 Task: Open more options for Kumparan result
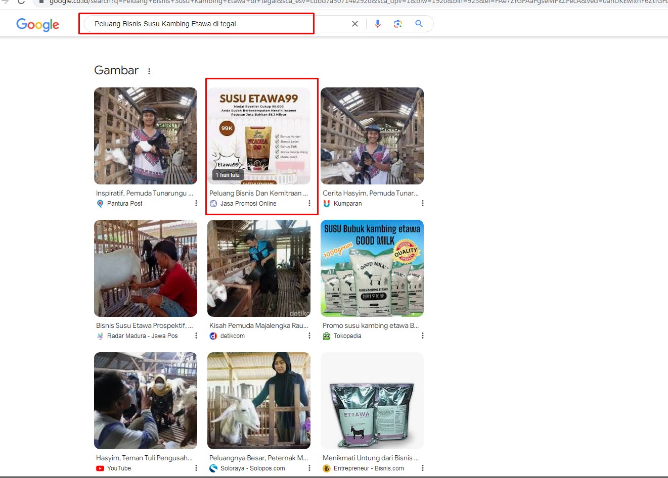(423, 203)
